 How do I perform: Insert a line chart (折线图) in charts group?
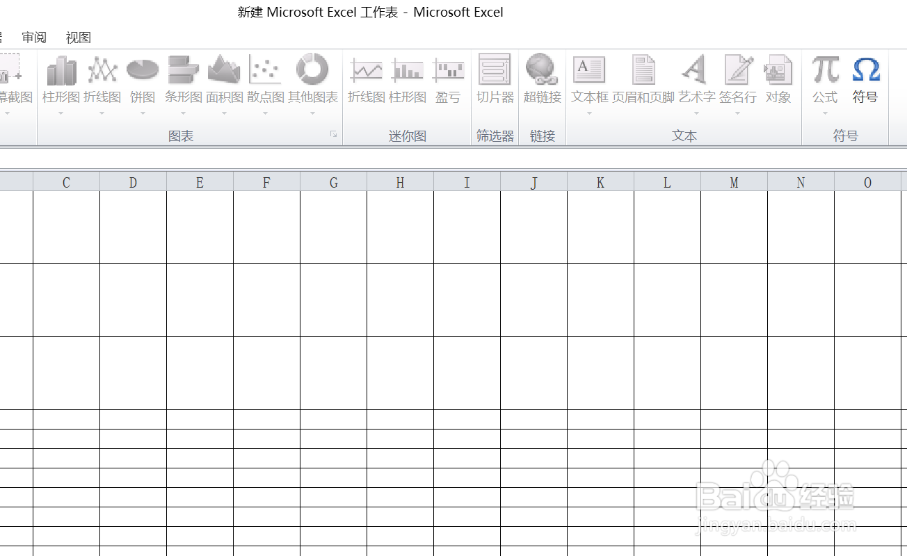pyautogui.click(x=102, y=80)
